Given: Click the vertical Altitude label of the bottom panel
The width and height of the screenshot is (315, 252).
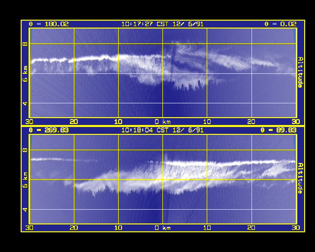Looking at the screenshot, I should pyautogui.click(x=300, y=178).
